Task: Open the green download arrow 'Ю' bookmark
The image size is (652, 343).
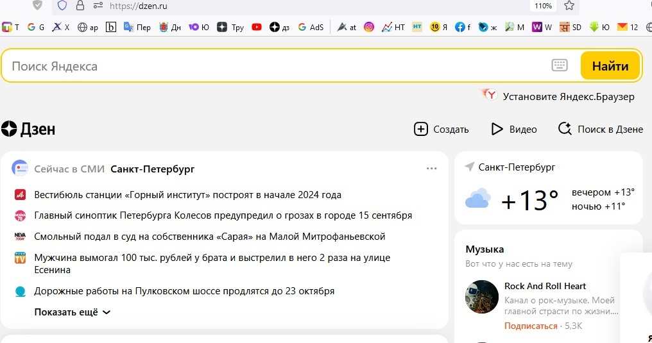Action: [x=599, y=27]
